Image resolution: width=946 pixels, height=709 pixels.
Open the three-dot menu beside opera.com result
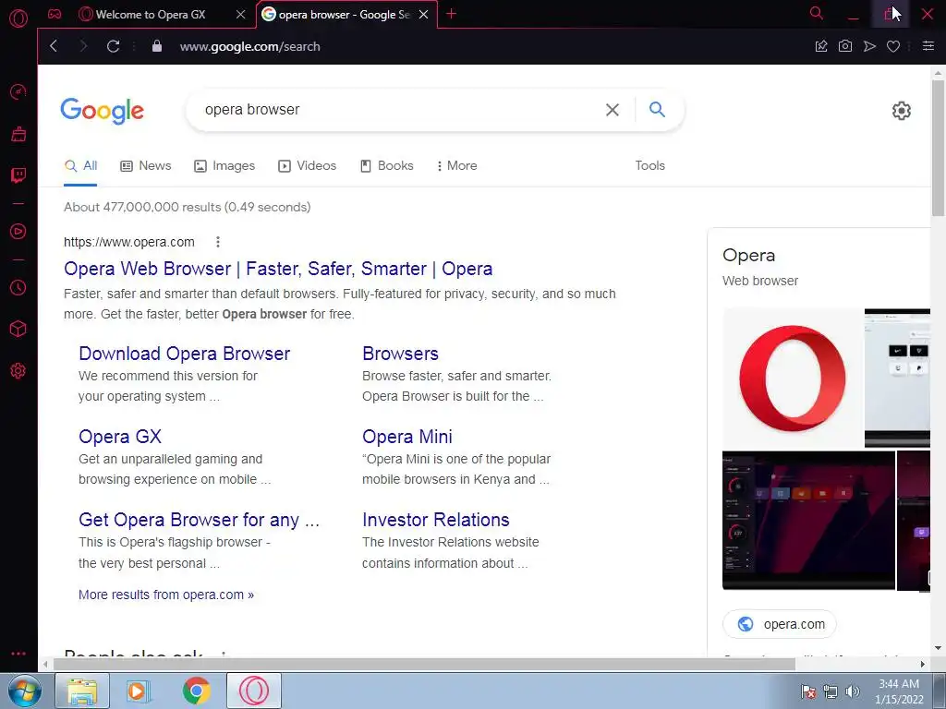[218, 242]
